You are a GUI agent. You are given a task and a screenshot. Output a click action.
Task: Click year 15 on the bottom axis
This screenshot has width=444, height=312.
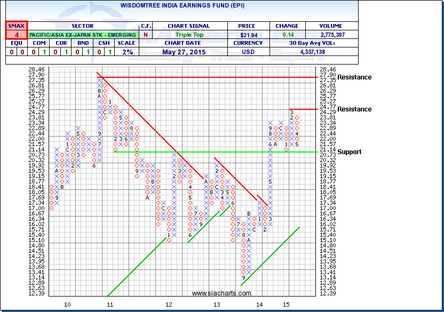pyautogui.click(x=286, y=304)
